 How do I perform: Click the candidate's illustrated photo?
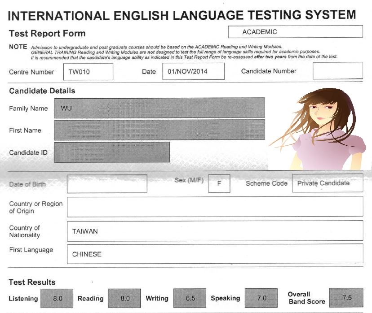pos(318,129)
